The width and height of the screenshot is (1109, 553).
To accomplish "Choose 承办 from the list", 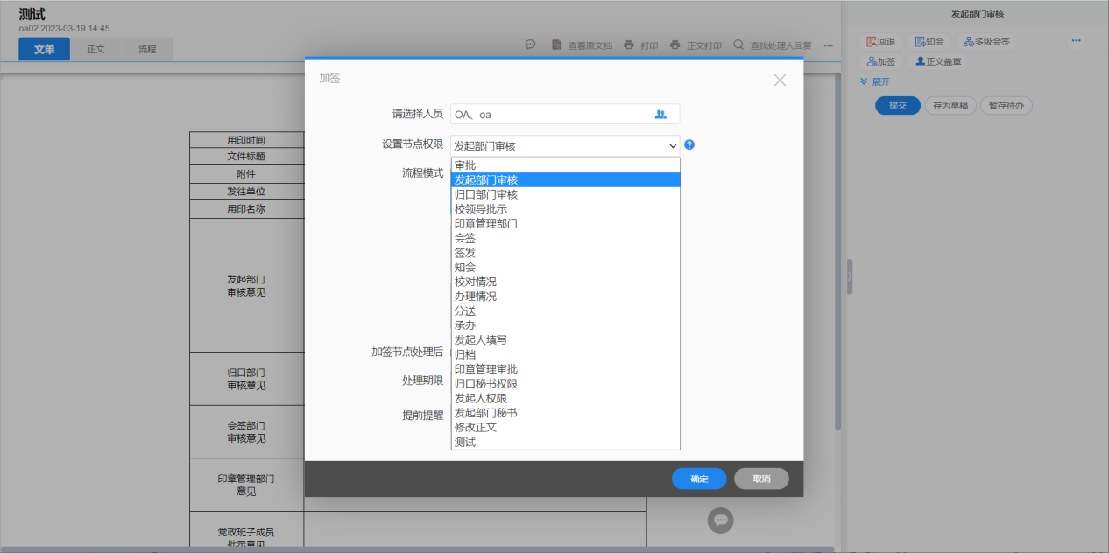I will [565, 325].
